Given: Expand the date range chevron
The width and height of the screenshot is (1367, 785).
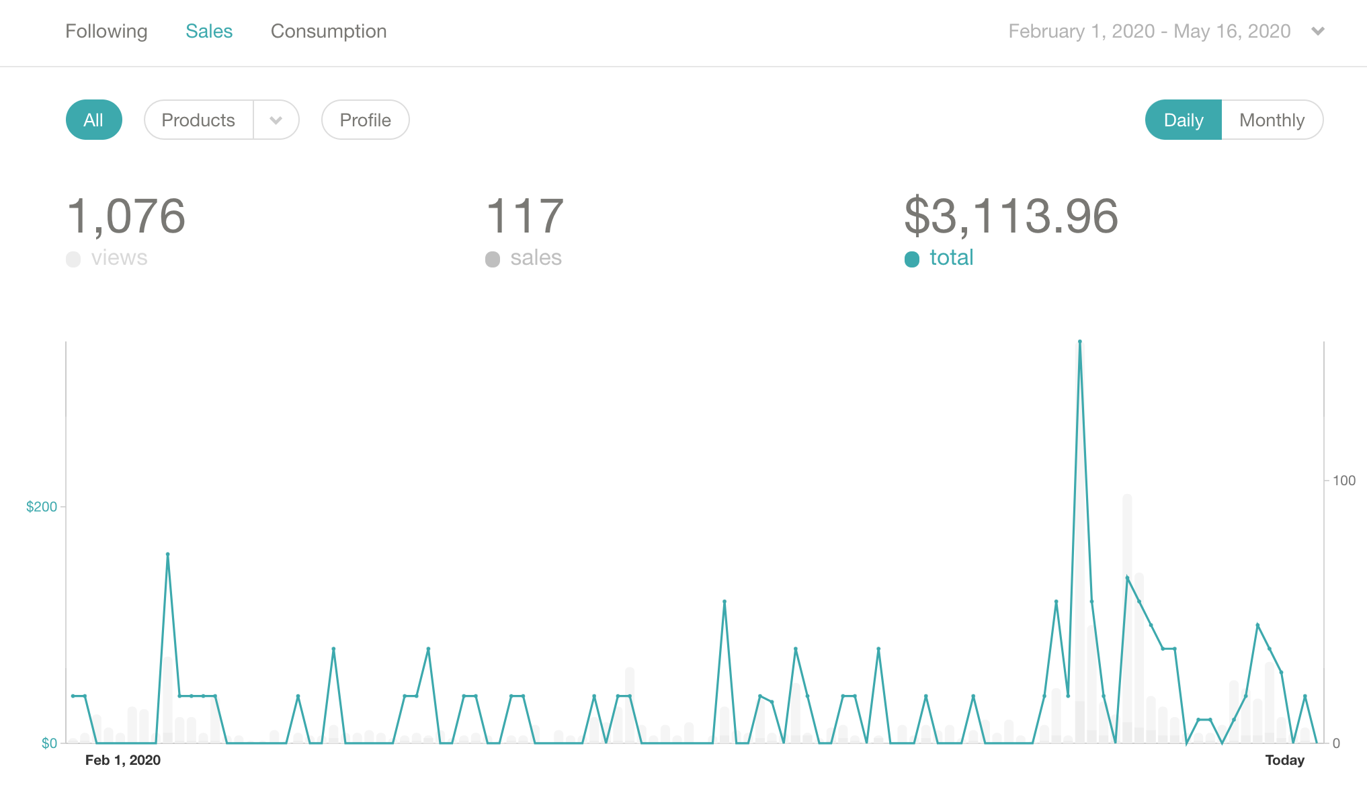Looking at the screenshot, I should (1317, 32).
